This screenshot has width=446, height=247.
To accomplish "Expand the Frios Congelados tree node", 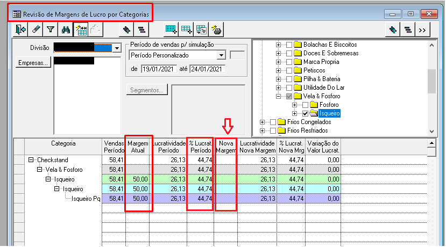I will click(x=262, y=122).
